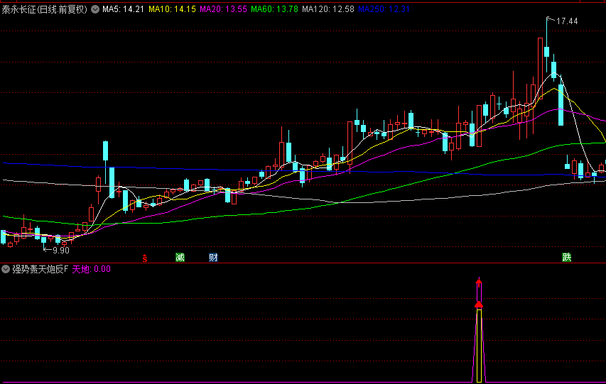Select the MA60: 13.78 label

274,9
